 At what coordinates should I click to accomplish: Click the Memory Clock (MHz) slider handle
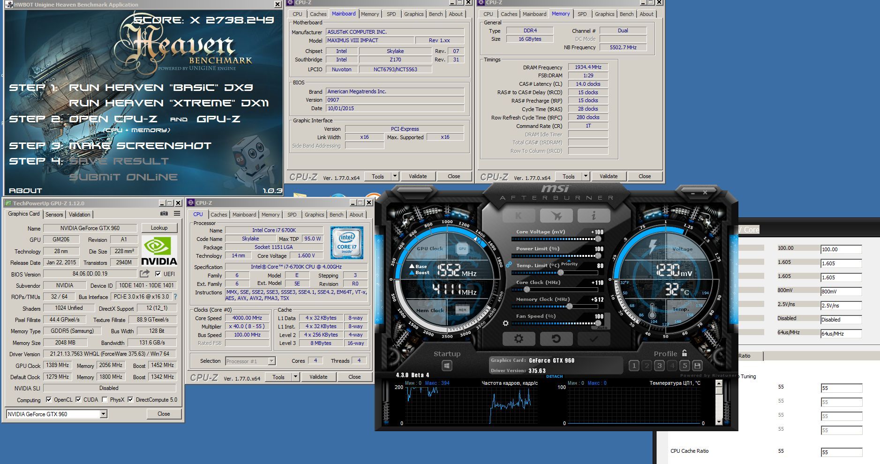(569, 307)
